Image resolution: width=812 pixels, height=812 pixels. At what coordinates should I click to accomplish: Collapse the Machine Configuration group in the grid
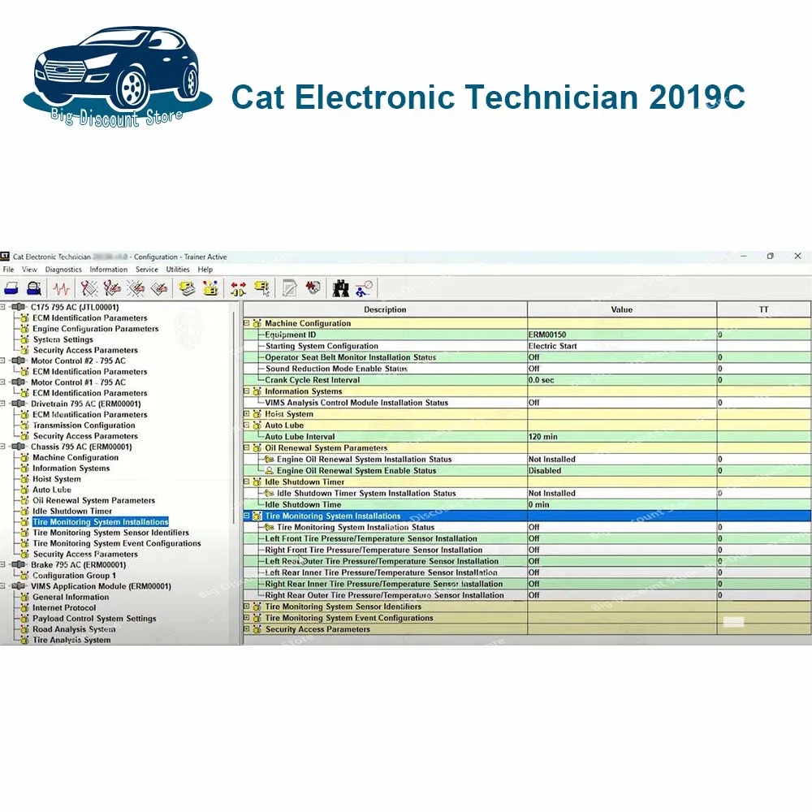pos(247,323)
